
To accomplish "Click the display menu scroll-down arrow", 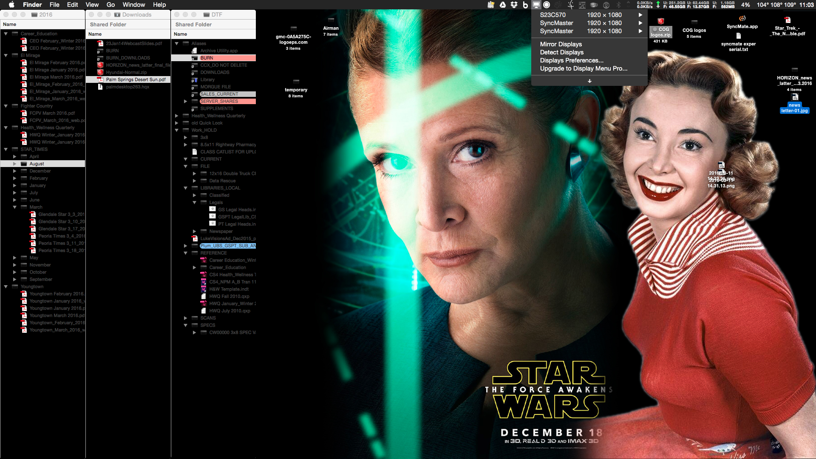I will [589, 81].
